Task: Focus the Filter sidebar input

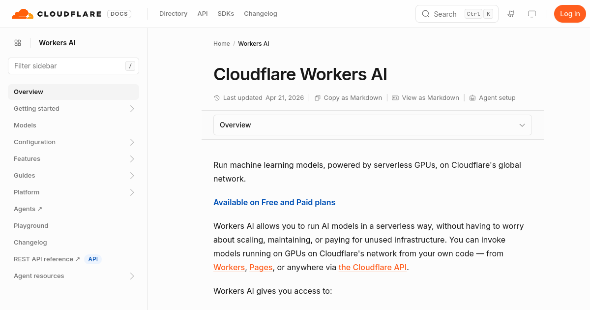Action: pos(74,66)
